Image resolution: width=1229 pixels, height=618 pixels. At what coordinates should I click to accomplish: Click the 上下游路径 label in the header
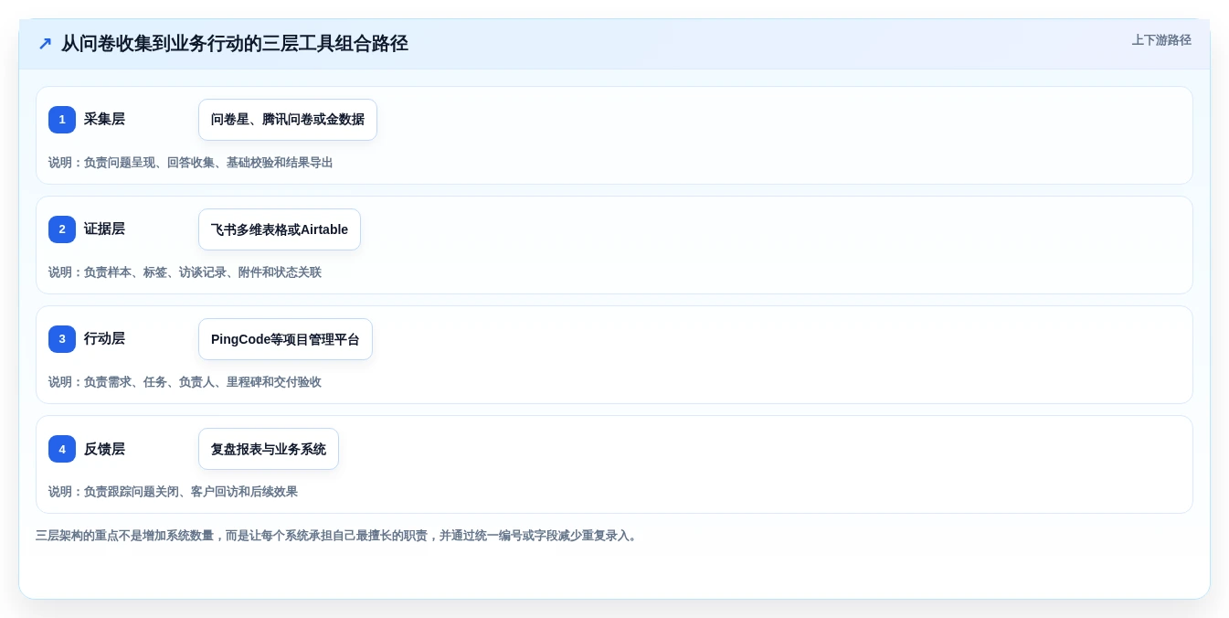click(x=1161, y=40)
